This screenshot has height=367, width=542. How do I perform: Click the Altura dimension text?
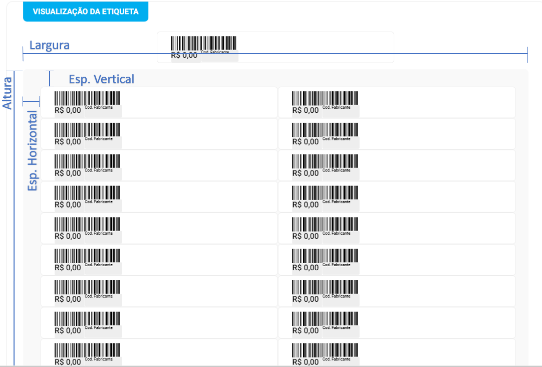pyautogui.click(x=7, y=93)
